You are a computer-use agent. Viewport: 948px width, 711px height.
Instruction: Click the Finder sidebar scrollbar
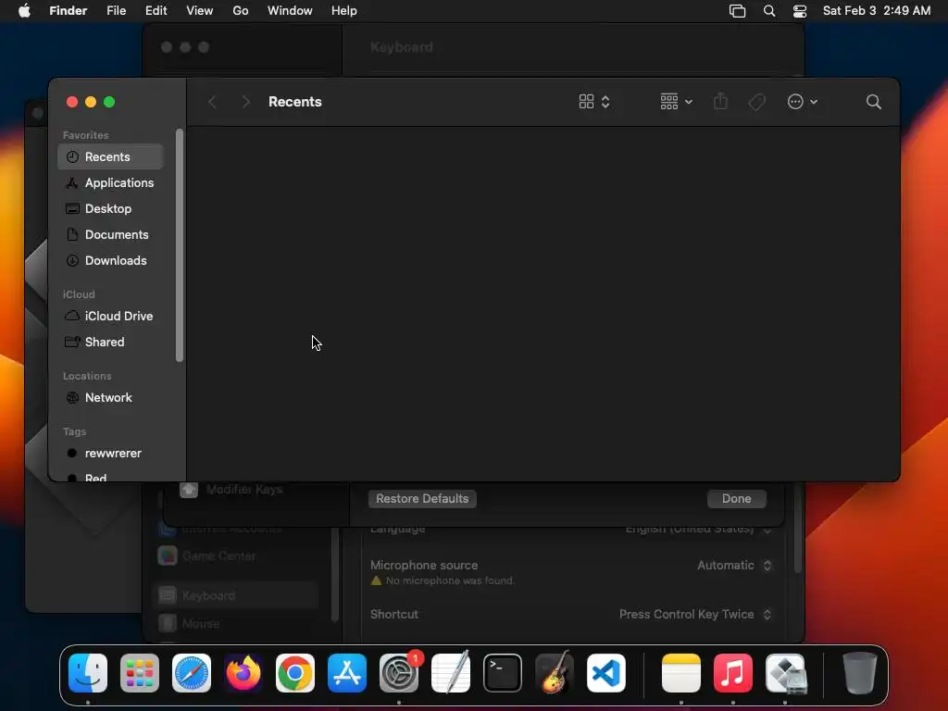(x=179, y=245)
